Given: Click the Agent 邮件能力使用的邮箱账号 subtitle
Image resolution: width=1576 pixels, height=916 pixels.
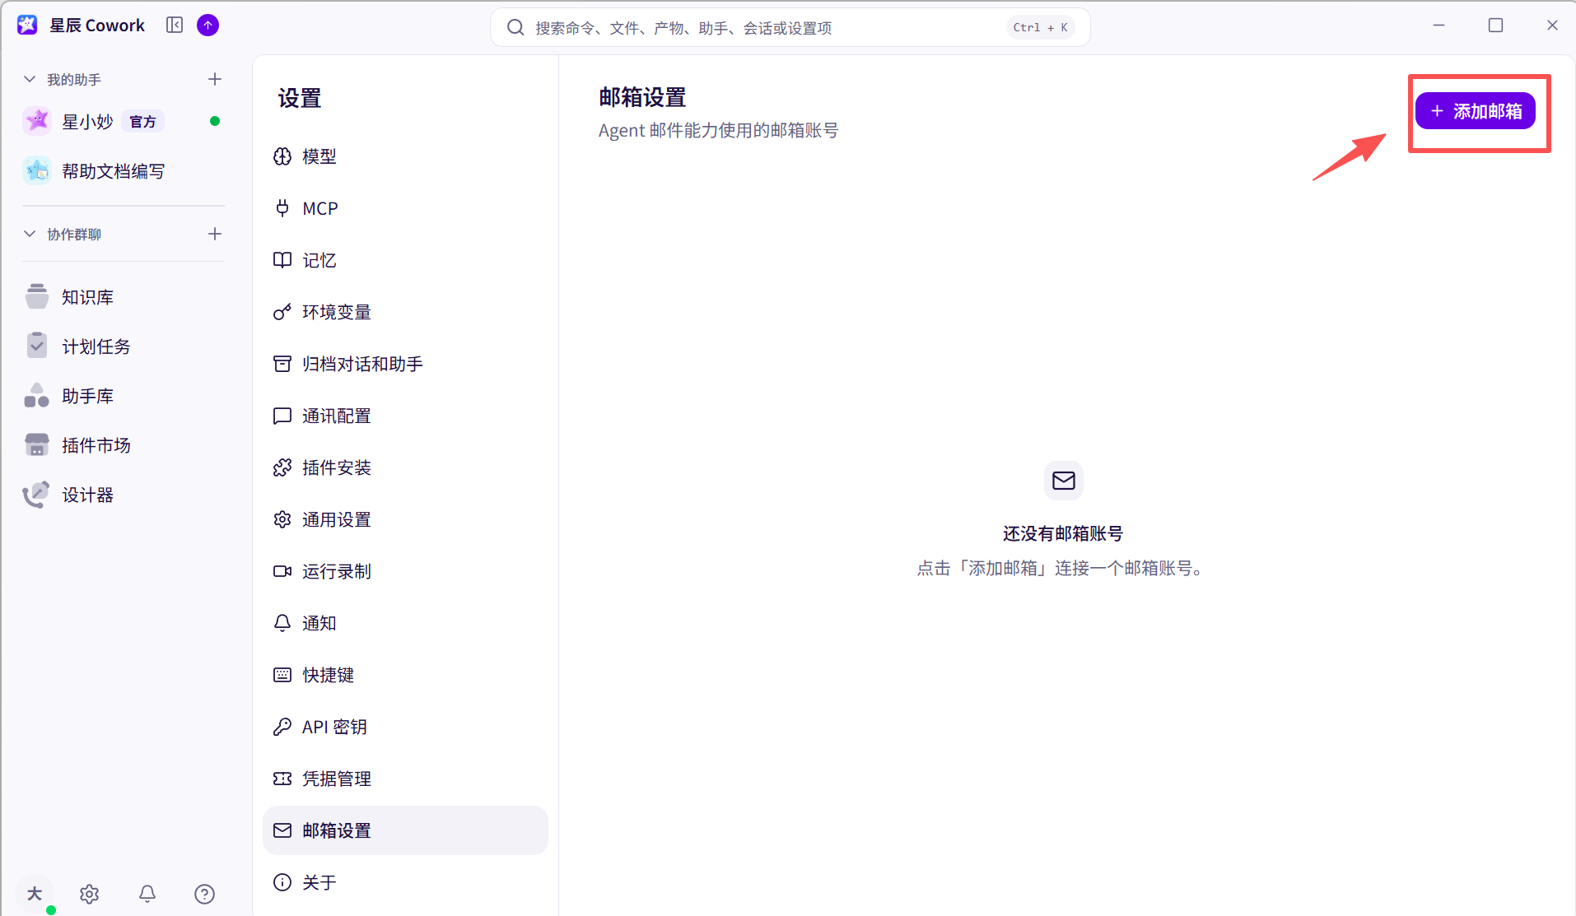Looking at the screenshot, I should point(718,131).
